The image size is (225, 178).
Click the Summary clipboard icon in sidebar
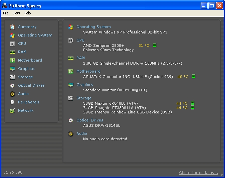[12, 27]
